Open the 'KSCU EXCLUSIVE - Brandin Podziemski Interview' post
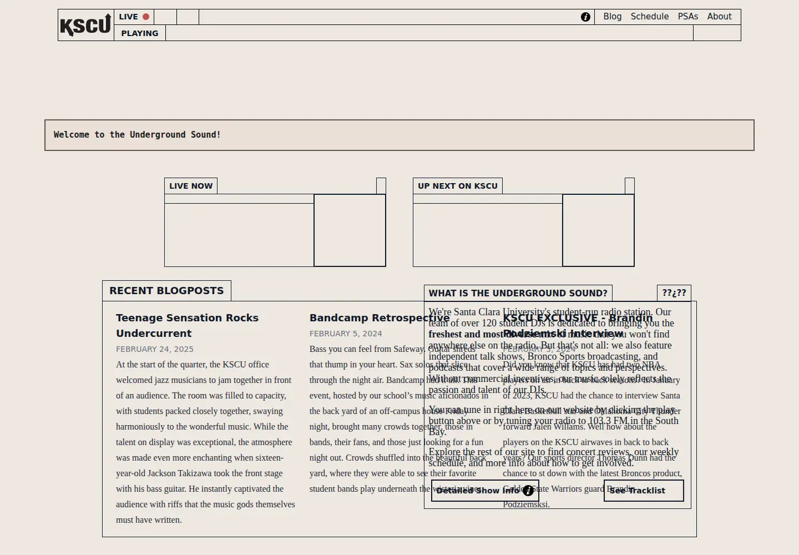The image size is (799, 555). 578,326
